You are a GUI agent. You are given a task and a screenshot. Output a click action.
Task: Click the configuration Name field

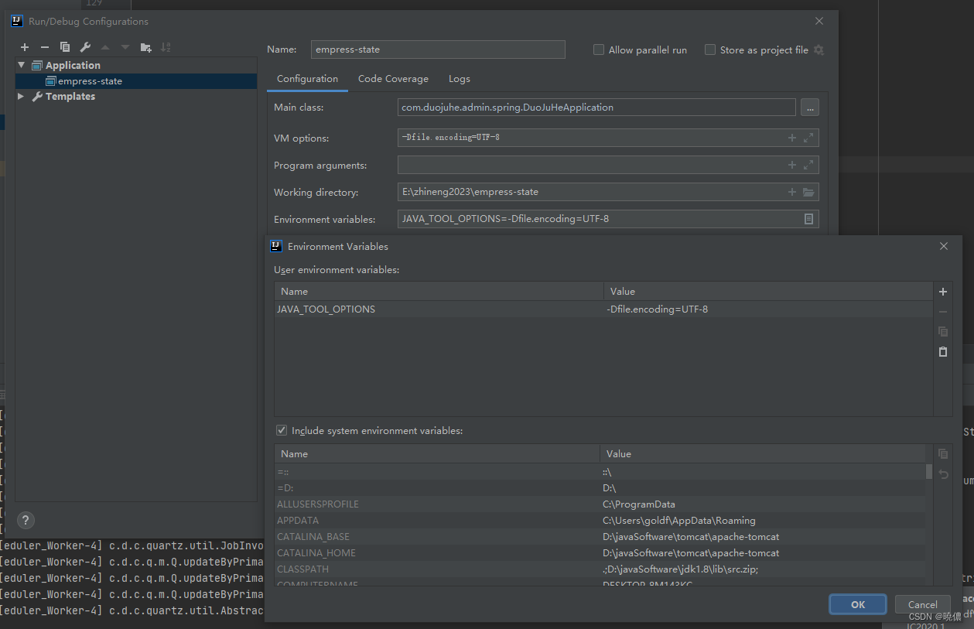[x=437, y=49]
